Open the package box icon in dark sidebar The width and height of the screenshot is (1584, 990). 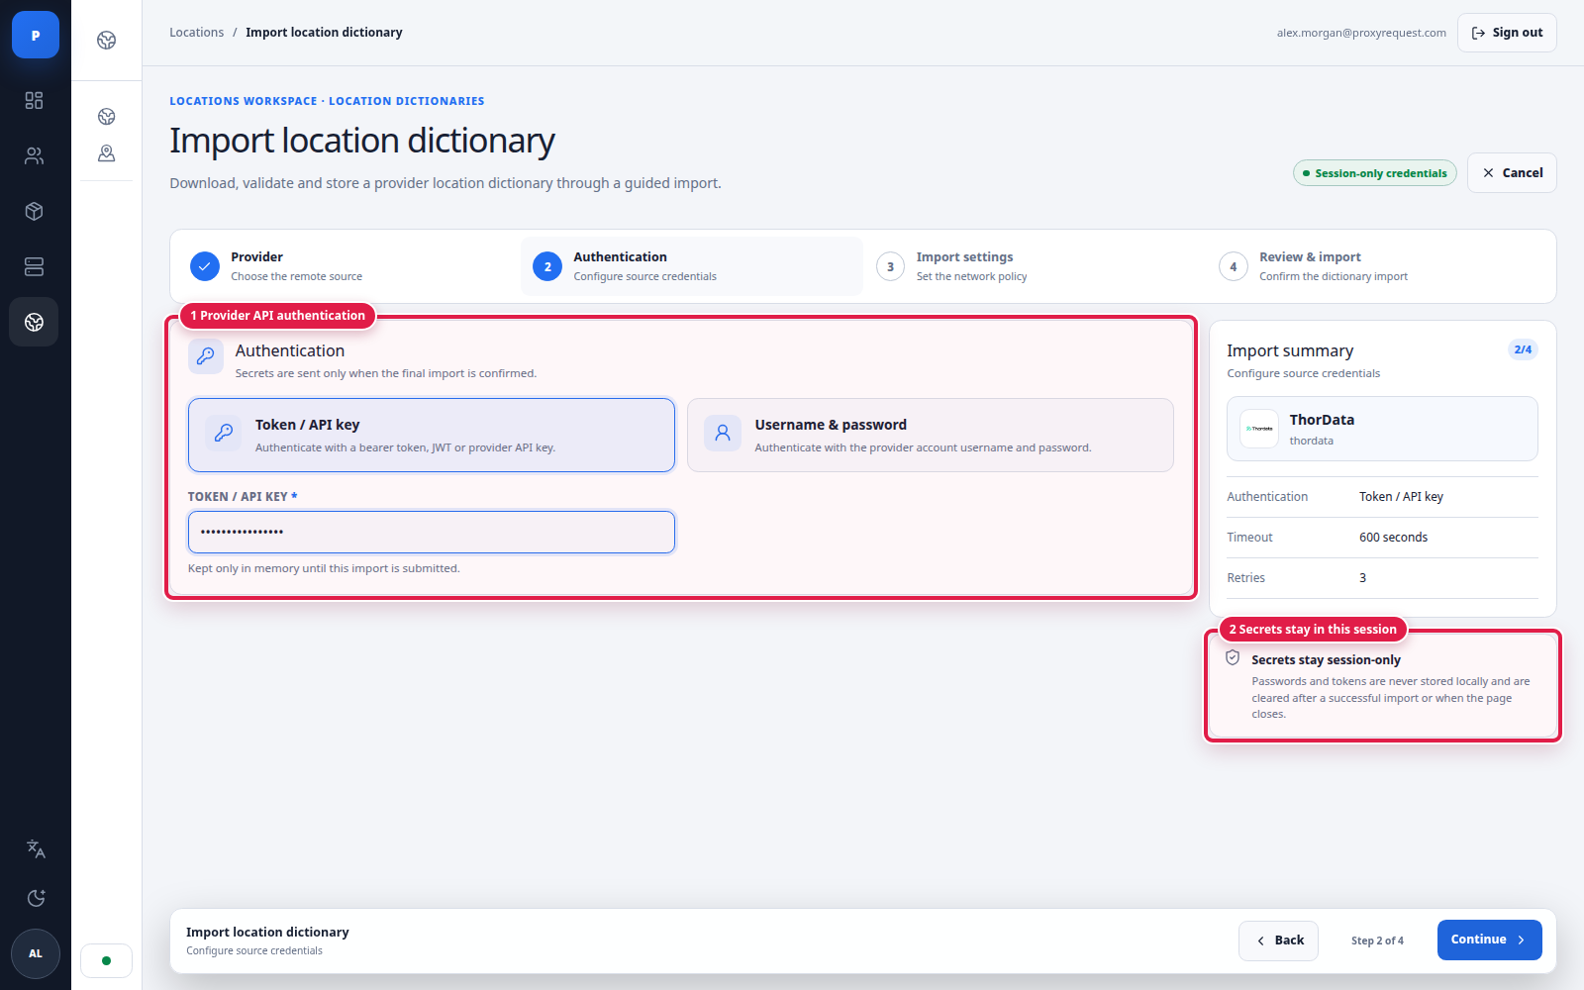[35, 211]
